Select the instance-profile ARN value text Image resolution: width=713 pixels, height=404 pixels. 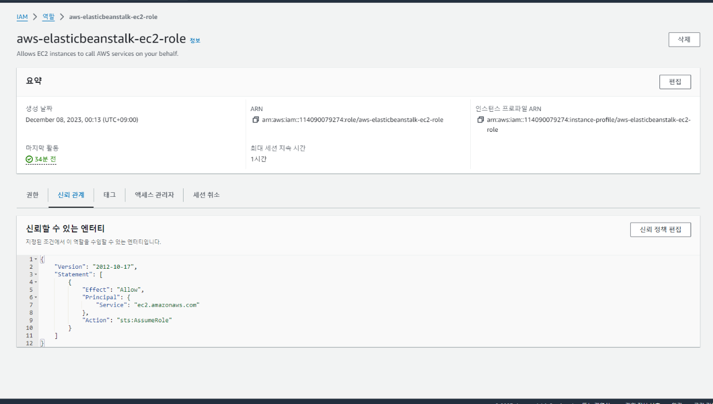[x=589, y=125]
